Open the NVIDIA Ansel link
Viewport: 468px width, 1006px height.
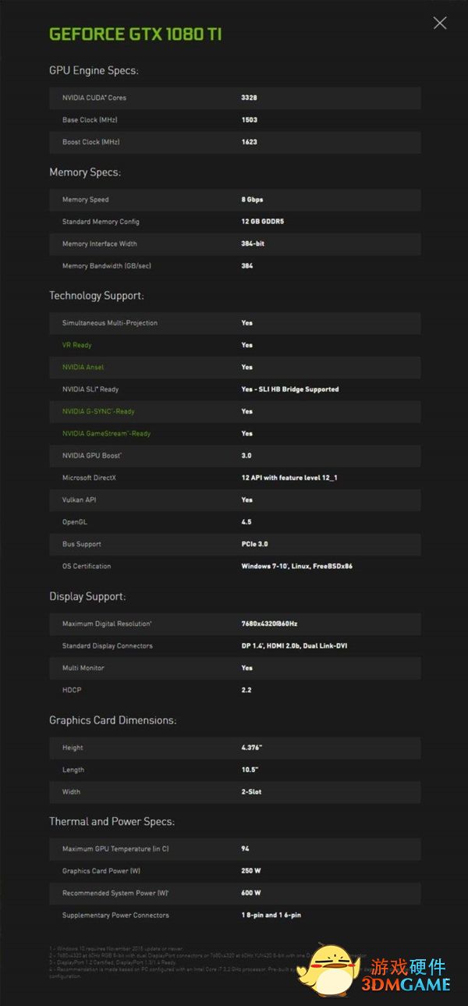(83, 367)
